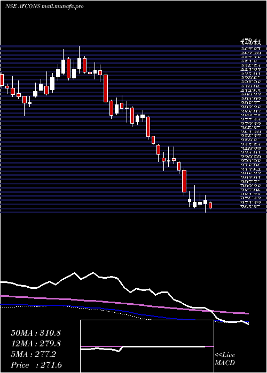Select the "5MA : 277.2" reading
The height and width of the screenshot is (373, 267).
point(33,354)
